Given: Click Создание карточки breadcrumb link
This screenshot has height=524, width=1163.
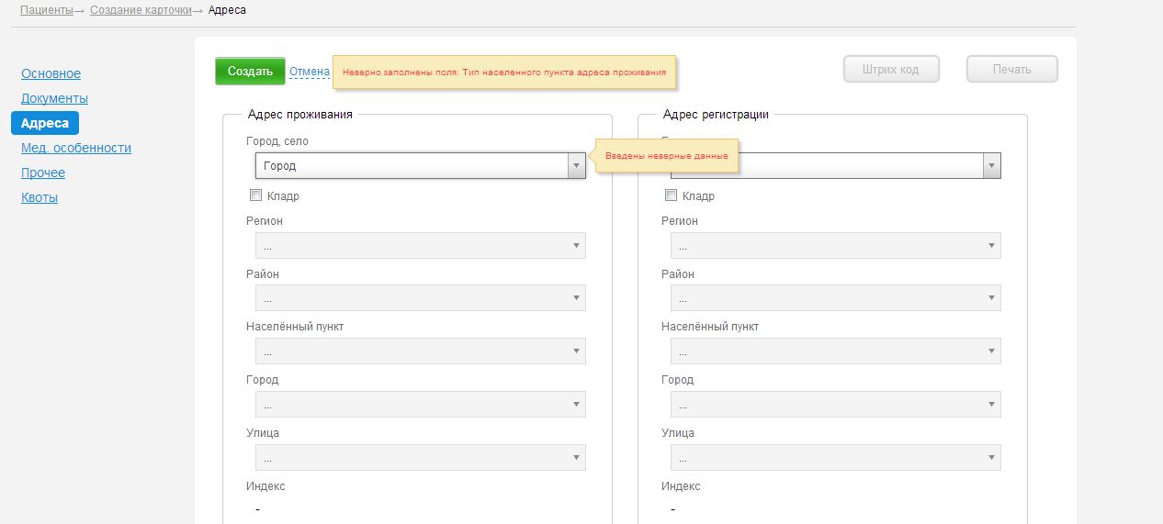Looking at the screenshot, I should click(141, 10).
